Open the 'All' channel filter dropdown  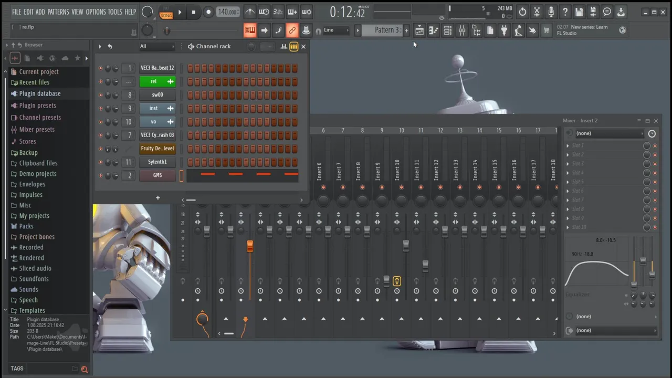156,46
